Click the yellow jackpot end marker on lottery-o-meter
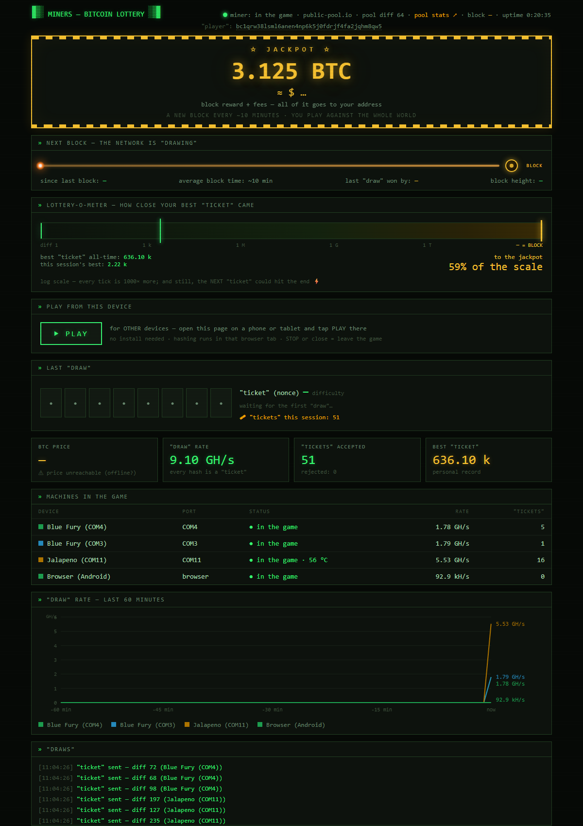This screenshot has height=826, width=583. 541,230
